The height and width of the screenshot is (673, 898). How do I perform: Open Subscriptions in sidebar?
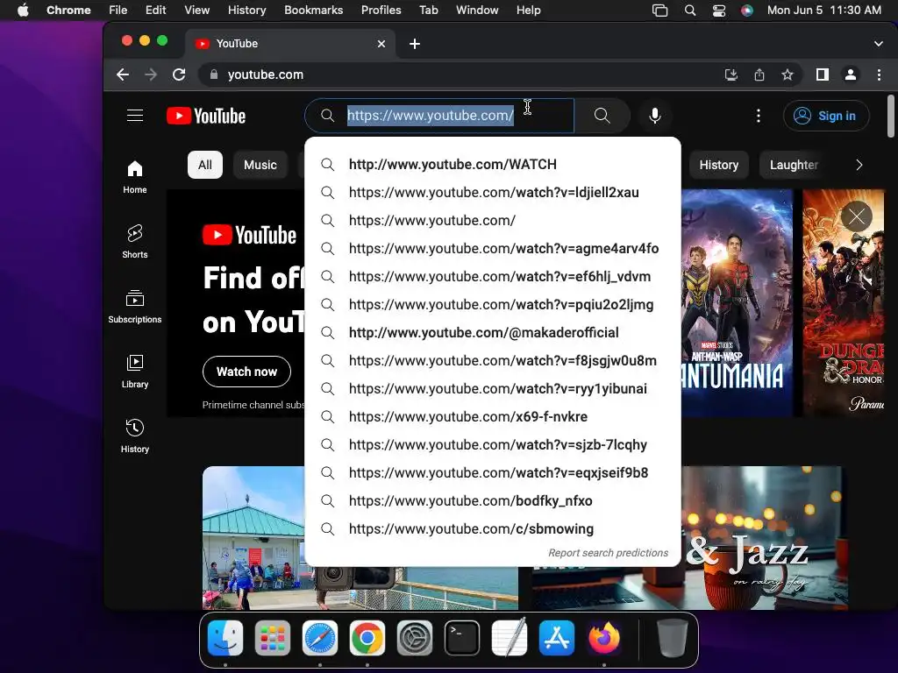pyautogui.click(x=135, y=307)
